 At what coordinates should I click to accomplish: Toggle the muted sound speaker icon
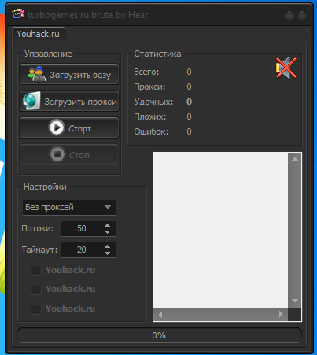click(x=286, y=68)
